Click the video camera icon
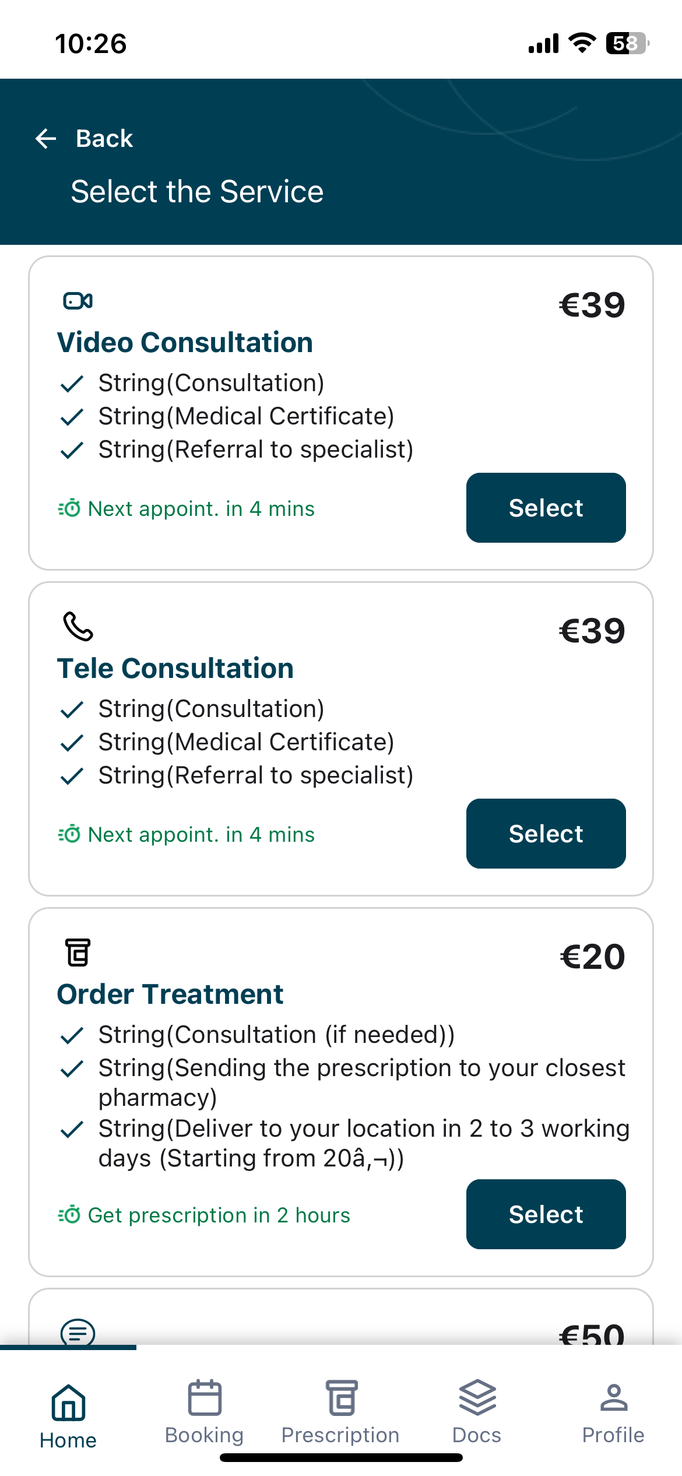This screenshot has height=1476, width=682. [78, 301]
